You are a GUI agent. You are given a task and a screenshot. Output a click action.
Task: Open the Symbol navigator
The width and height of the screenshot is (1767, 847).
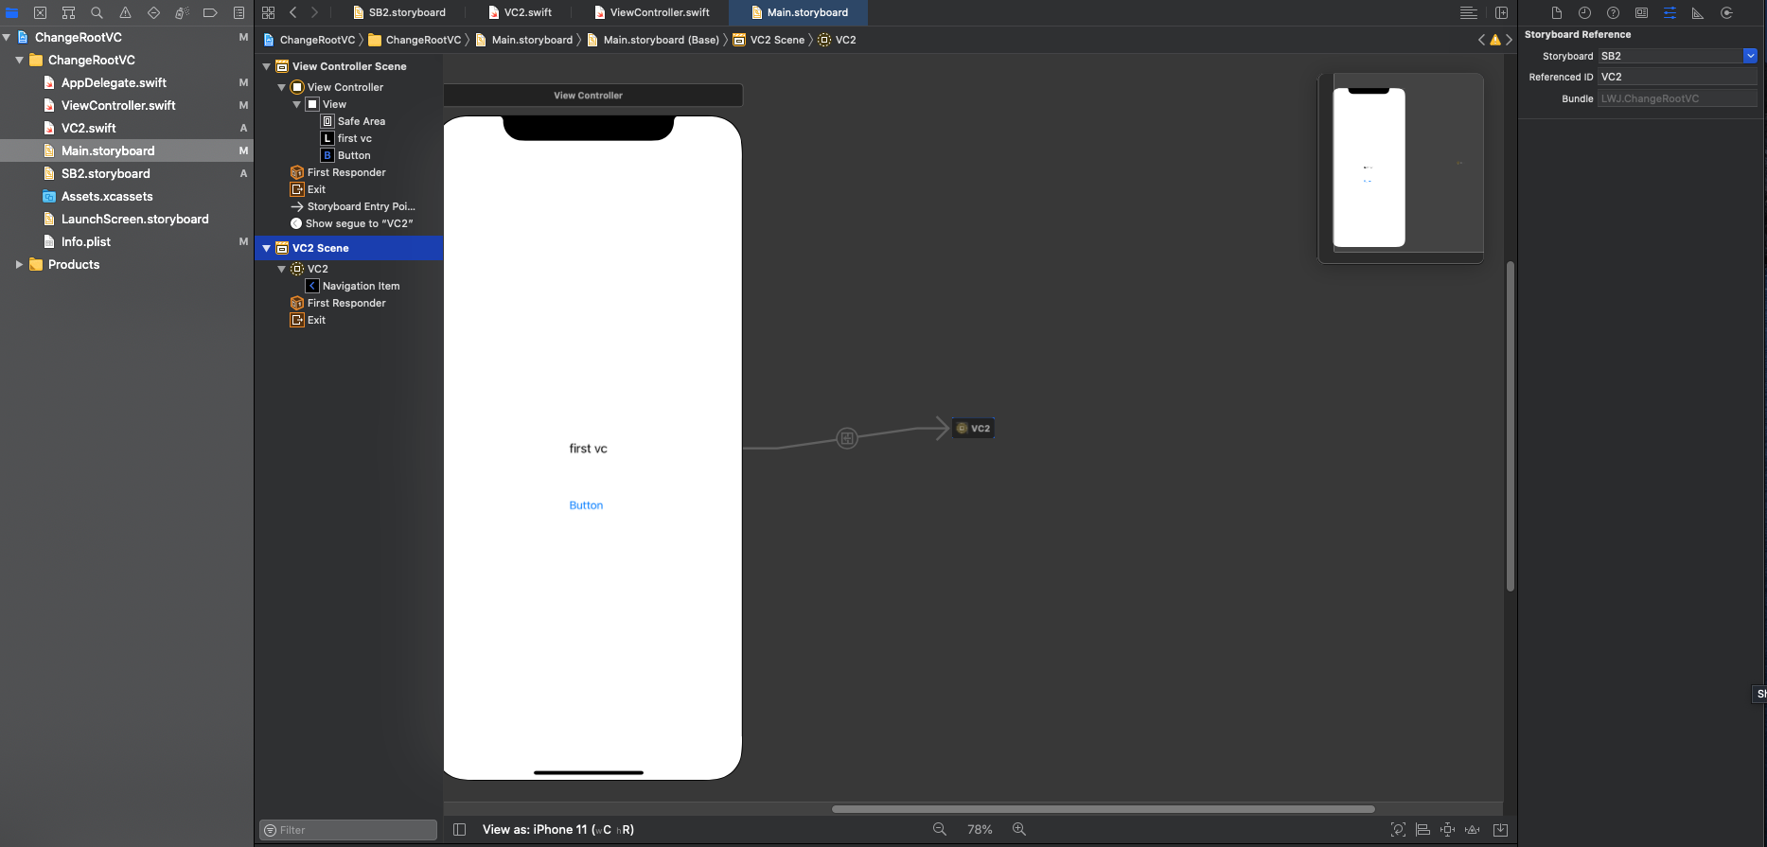pos(68,12)
